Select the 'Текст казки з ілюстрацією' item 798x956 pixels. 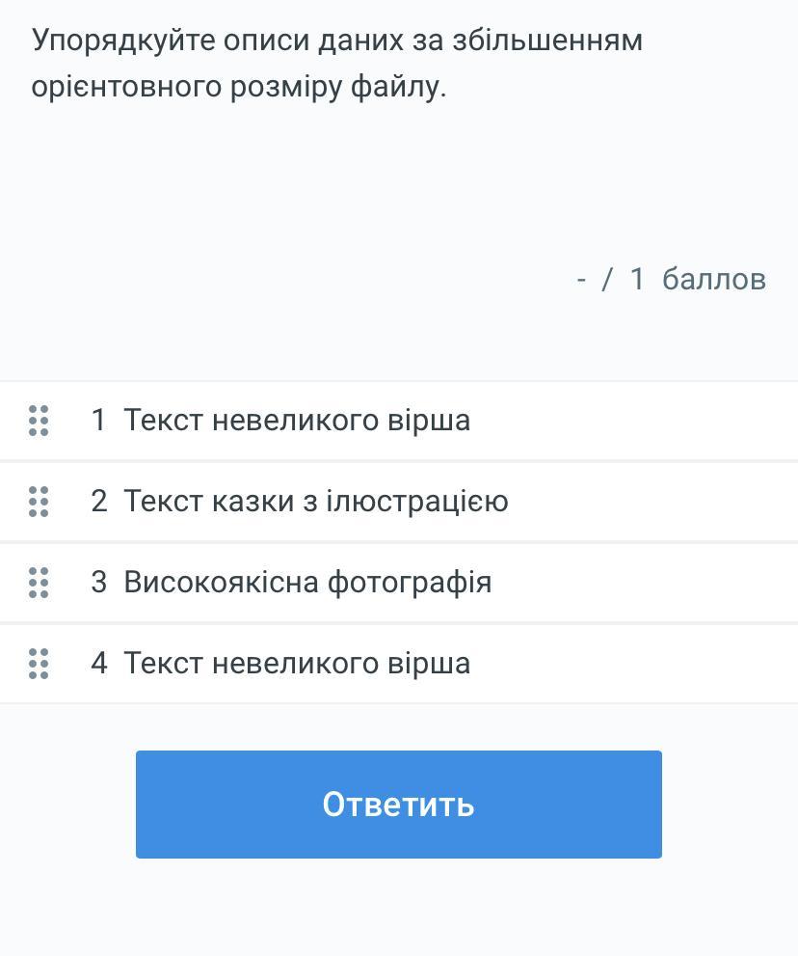[x=399, y=502]
